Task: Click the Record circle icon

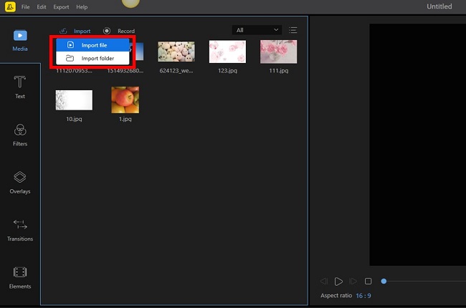Action: [107, 31]
